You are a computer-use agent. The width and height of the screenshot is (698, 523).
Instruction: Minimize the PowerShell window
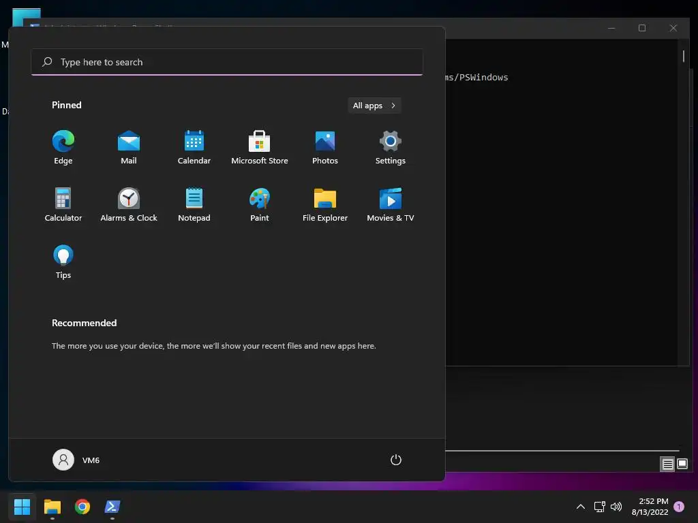point(611,28)
